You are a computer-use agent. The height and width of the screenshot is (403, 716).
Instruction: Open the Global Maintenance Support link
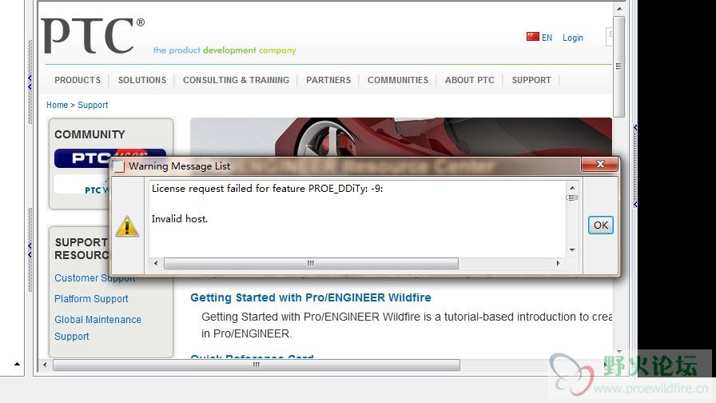[97, 328]
